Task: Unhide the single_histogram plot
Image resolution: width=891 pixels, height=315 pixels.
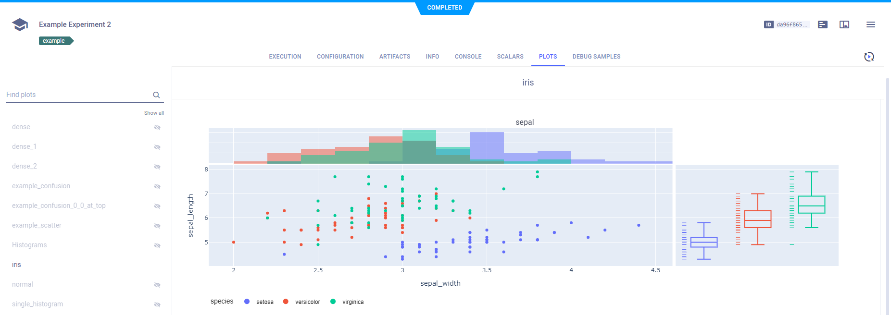Action: 157,304
